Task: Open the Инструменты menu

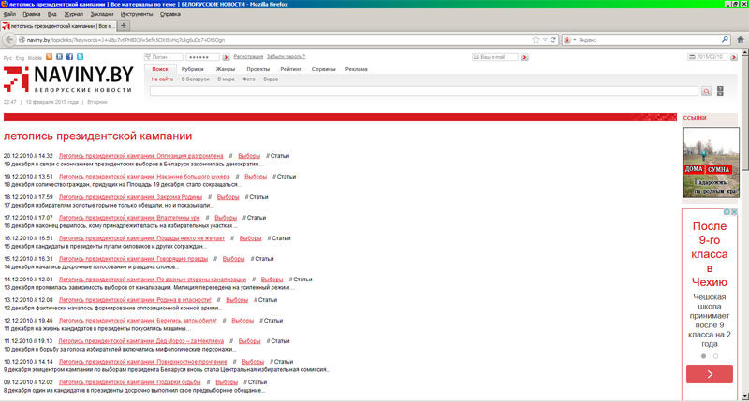Action: click(x=137, y=15)
